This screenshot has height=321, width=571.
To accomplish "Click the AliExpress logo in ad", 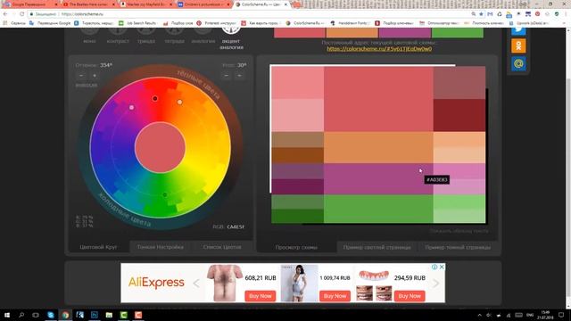I will 156,283.
